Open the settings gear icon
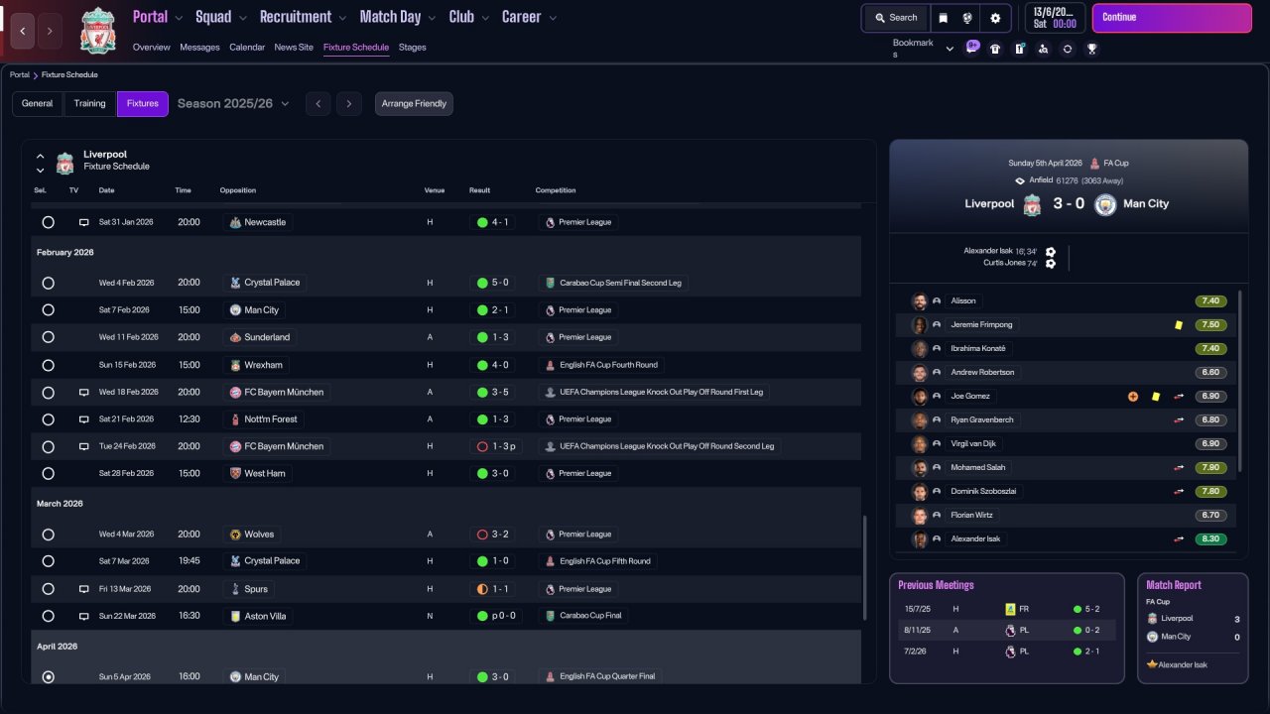1270x714 pixels. (x=995, y=18)
